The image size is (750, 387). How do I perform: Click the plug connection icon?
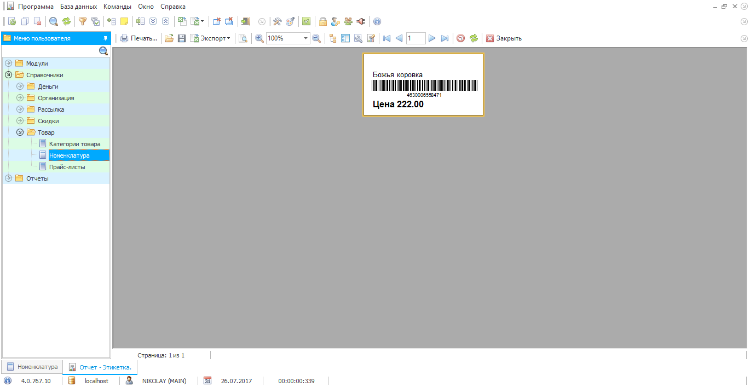tap(361, 22)
